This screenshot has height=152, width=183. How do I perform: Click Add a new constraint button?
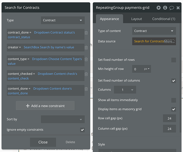[x=45, y=106]
